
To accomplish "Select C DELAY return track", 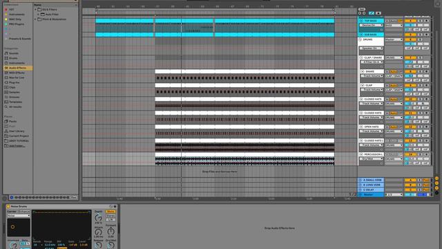I will (x=371, y=190).
